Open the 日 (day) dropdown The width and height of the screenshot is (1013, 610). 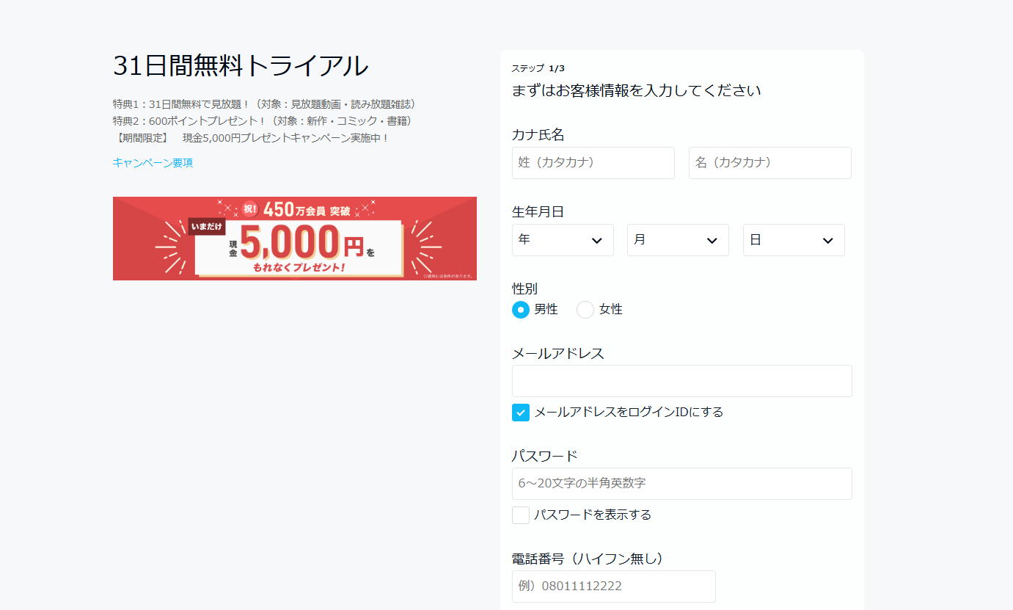click(793, 240)
